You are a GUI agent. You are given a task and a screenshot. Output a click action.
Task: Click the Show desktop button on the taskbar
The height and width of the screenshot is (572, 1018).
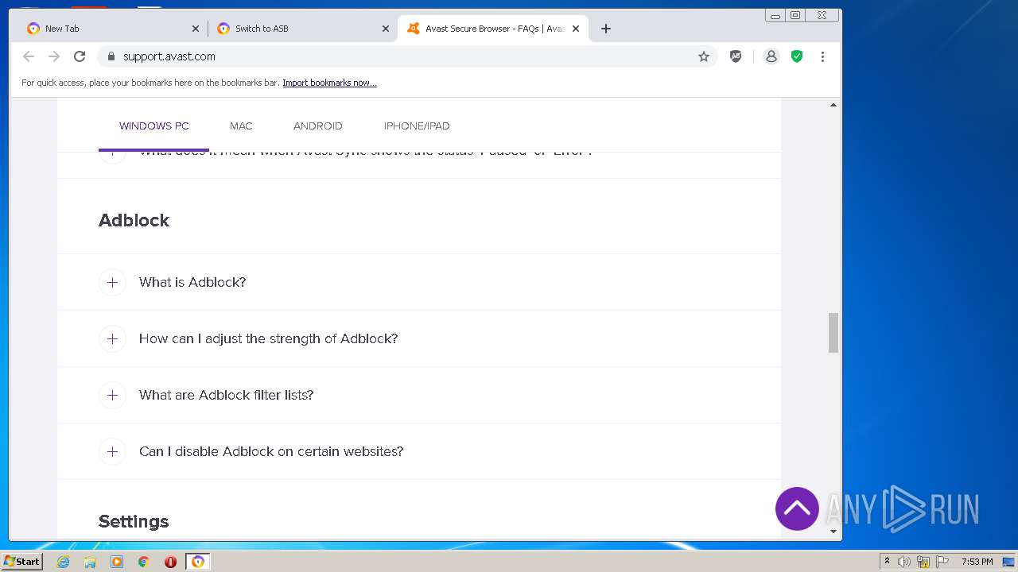point(1008,562)
